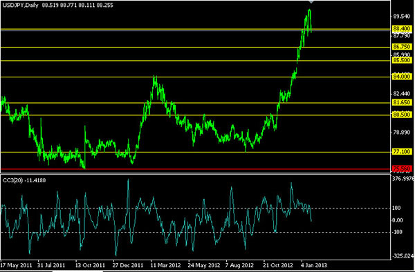This screenshot has width=415, height=272.
Task: Click the 31 Jul 2011 date label
Action: coord(51,265)
